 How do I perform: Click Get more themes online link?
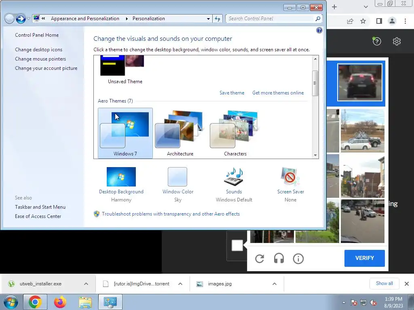(278, 93)
